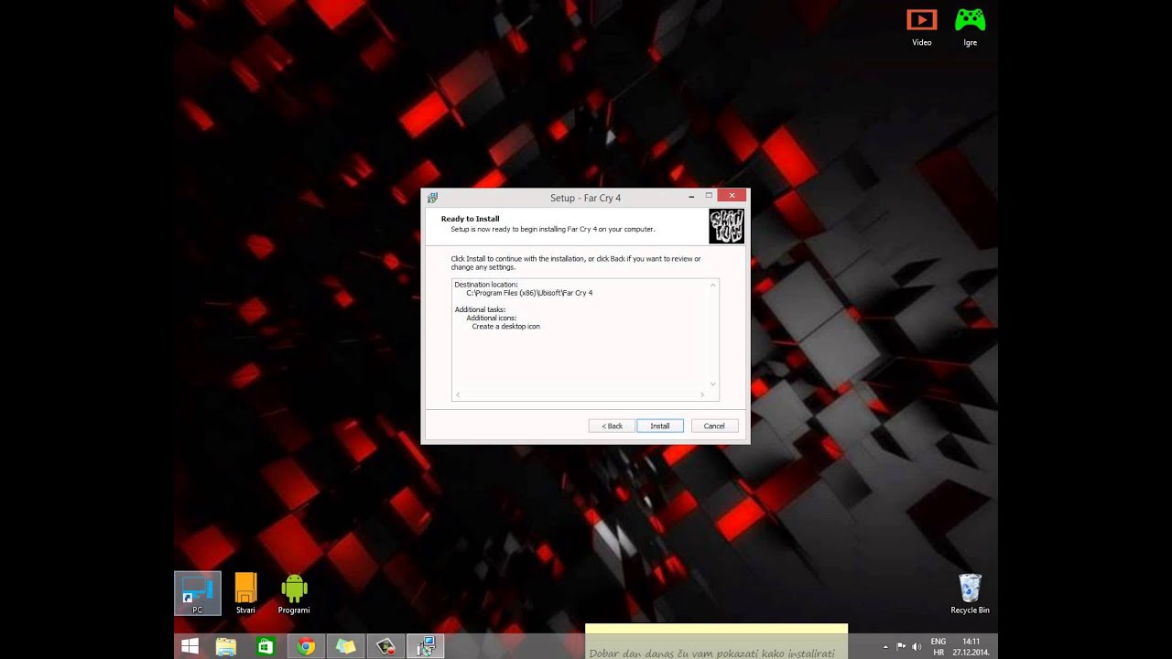Open the screen recorder taskbar icon
The height and width of the screenshot is (659, 1172).
[x=385, y=646]
